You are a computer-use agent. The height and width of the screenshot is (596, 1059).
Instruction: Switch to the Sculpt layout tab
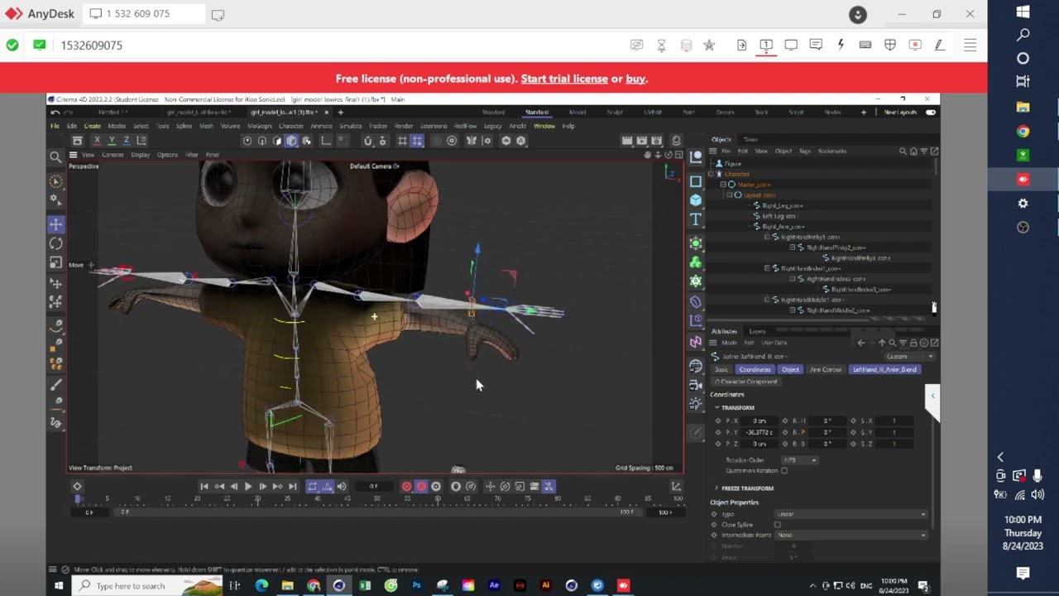[615, 113]
